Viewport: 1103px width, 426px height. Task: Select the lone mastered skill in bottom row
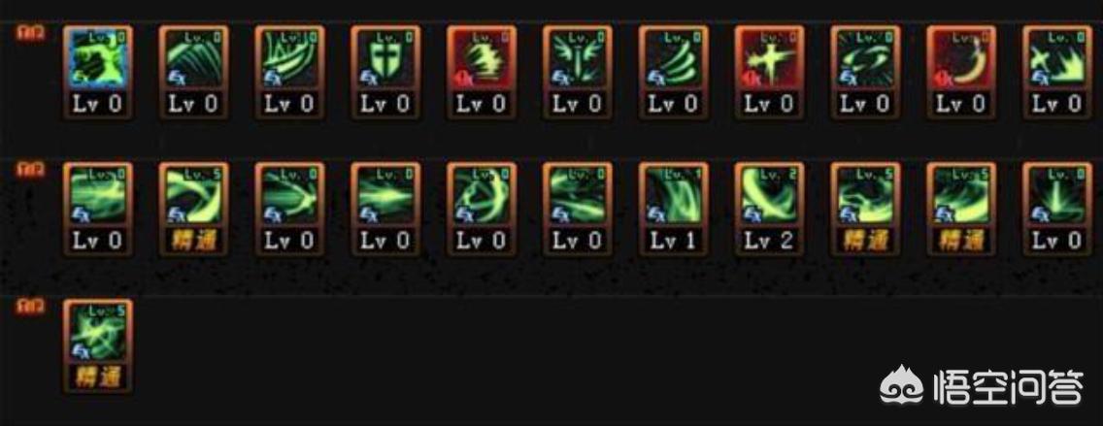click(98, 332)
